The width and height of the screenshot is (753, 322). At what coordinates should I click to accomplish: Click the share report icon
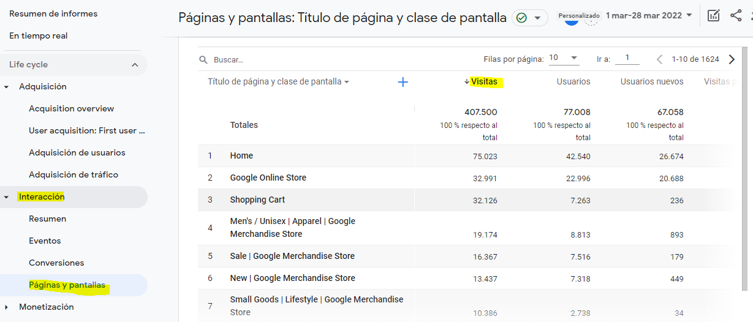tap(736, 16)
